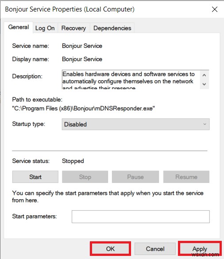224x259 pixels.
Task: Open the Startup type dropdown
Action: 135,124
